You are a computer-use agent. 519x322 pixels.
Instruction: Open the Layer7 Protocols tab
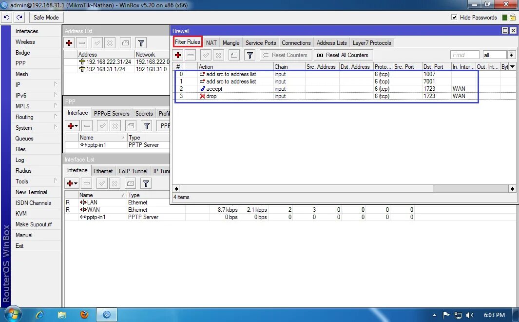click(372, 43)
